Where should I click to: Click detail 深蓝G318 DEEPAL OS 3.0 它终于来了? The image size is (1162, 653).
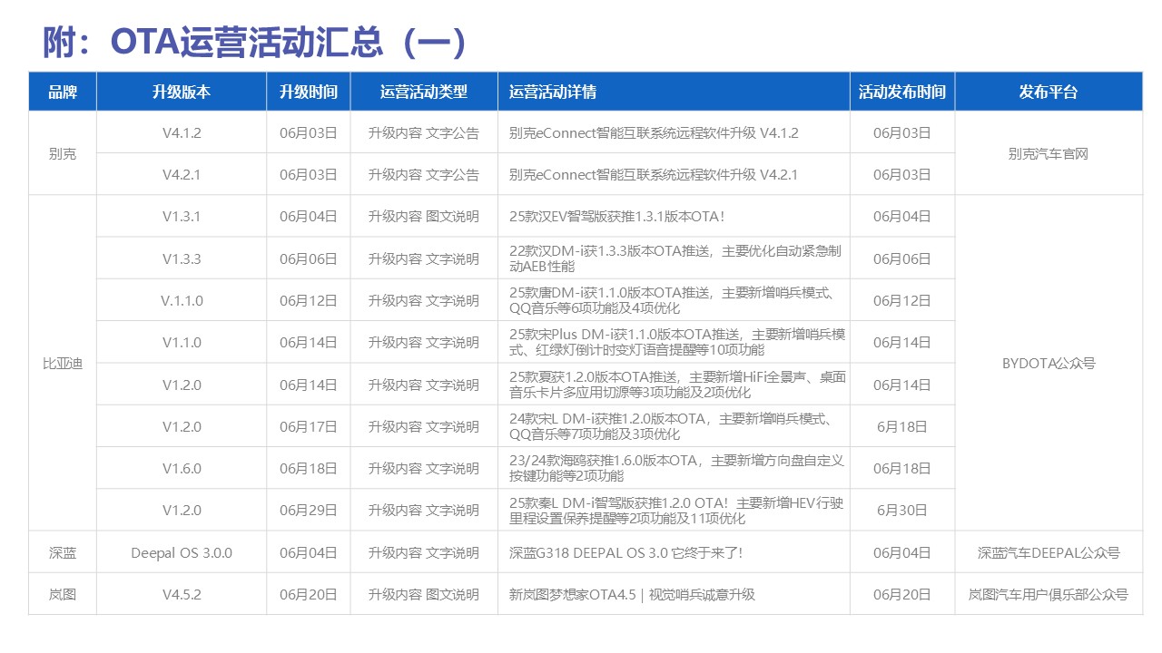pyautogui.click(x=675, y=552)
